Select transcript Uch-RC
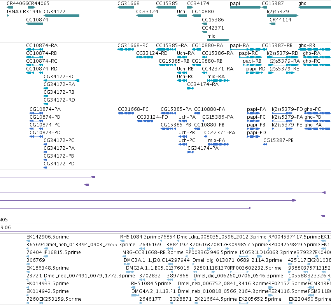The image size is (331, 305). click(x=186, y=77)
